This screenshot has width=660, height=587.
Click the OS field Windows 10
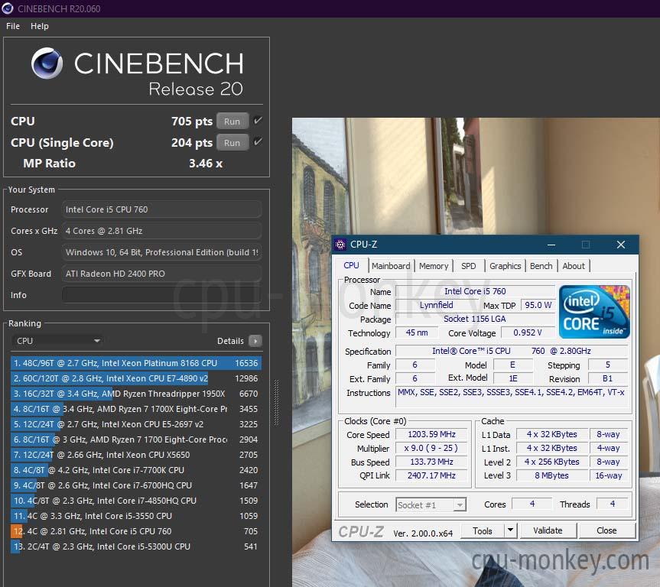pyautogui.click(x=161, y=252)
